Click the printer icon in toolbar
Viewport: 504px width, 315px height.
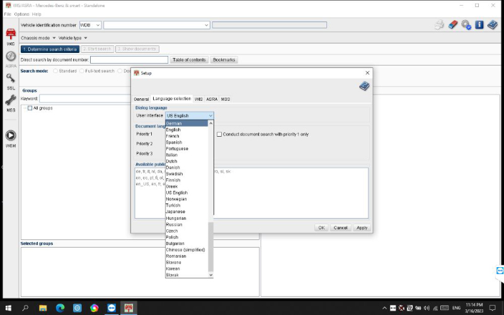click(x=439, y=25)
